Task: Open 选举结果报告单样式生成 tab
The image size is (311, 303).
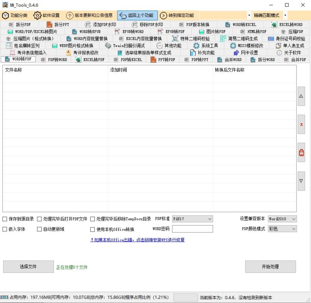Action: click(x=144, y=53)
